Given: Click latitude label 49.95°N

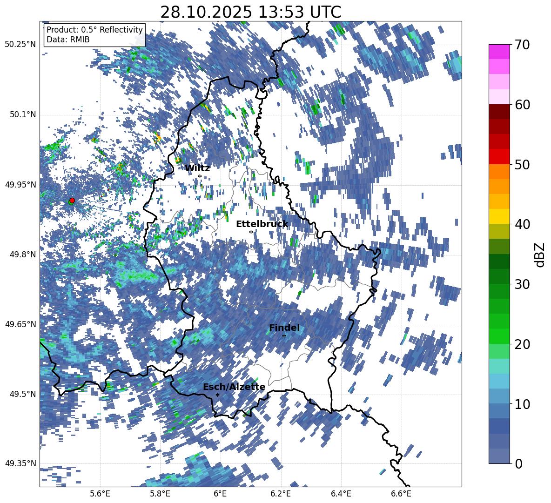Looking at the screenshot, I should pos(20,184).
